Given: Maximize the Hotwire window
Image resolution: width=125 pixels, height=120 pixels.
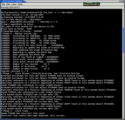Looking at the screenshot, I should [121, 1].
